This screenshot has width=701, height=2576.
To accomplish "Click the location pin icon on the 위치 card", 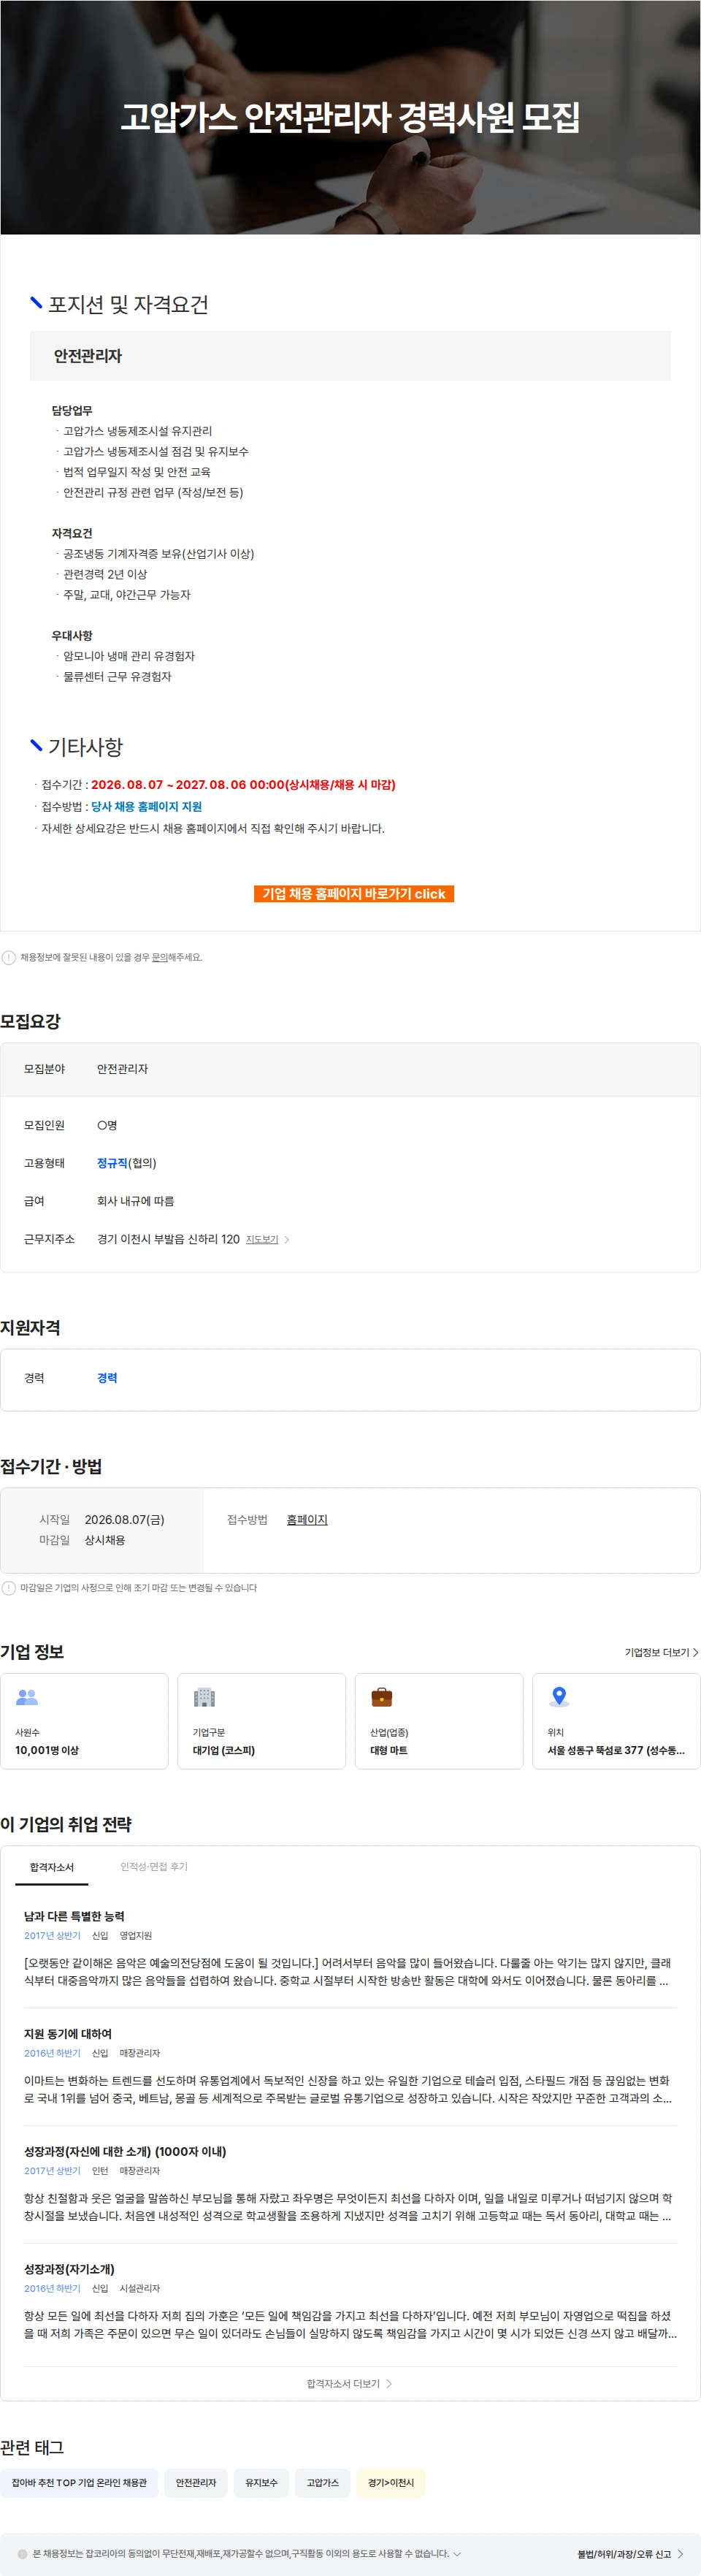I will 560,1697.
